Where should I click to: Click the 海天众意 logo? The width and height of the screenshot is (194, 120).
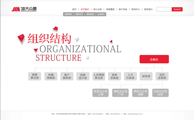click(x=24, y=9)
